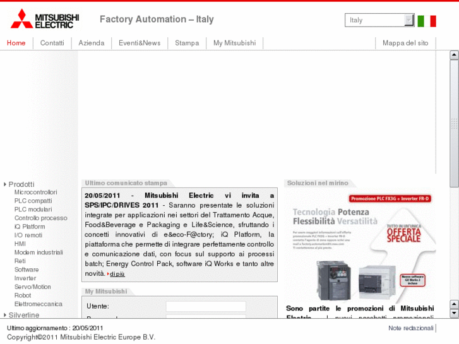This screenshot has width=459, height=344.
Task: Click the scrollbar down arrow at bottom
Action: [454, 313]
